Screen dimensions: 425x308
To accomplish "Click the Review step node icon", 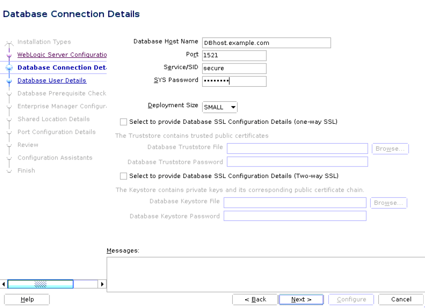I will point(9,145).
